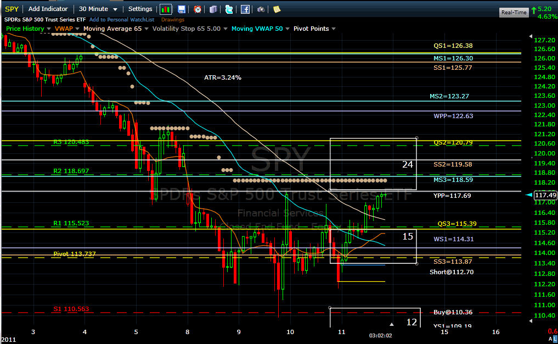Toggle the L log-scale button
558x344 pixels.
coord(555,339)
